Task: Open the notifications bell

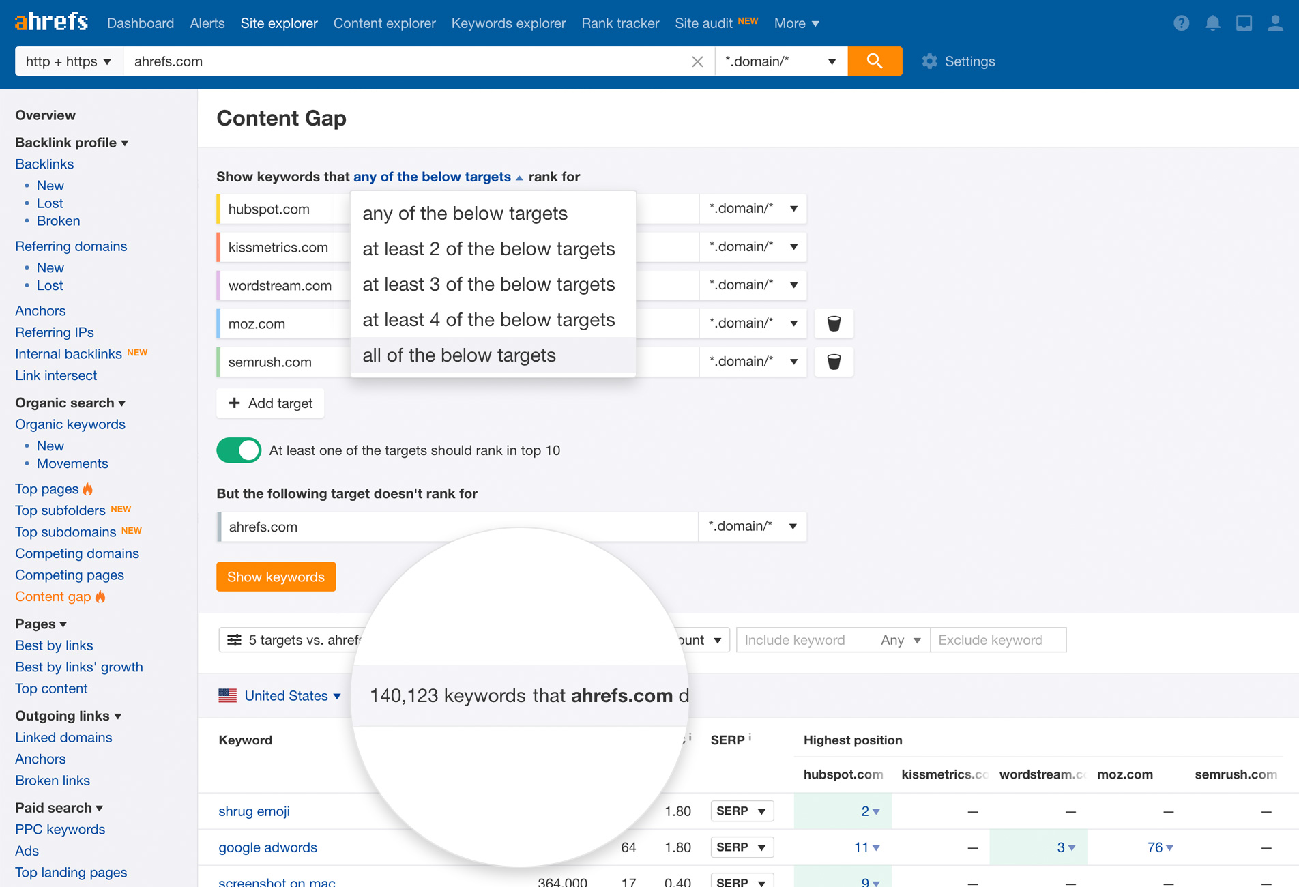Action: click(x=1213, y=23)
